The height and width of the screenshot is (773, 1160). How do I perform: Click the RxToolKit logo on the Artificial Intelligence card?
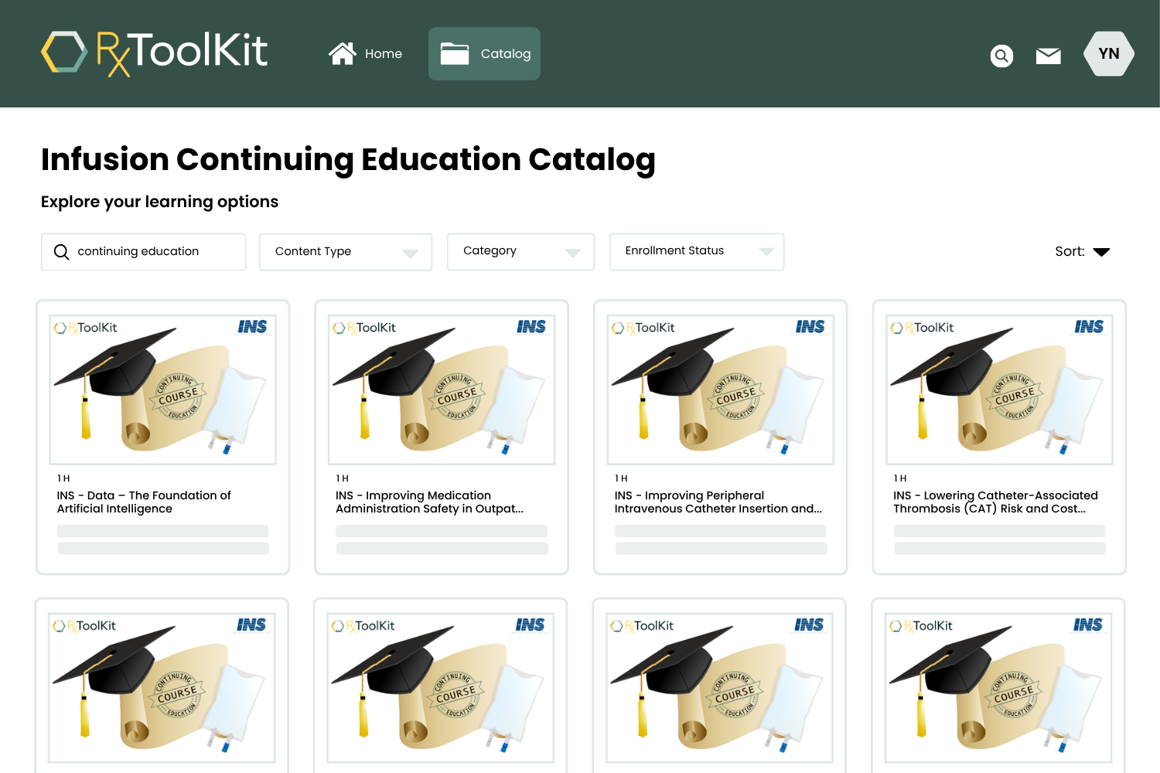click(x=85, y=328)
